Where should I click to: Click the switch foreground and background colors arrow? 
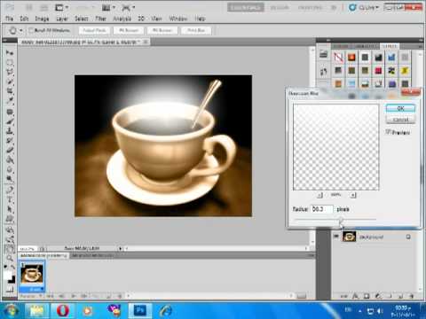pos(12,268)
